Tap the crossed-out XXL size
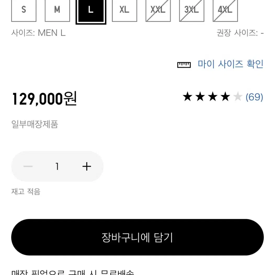 click(x=158, y=10)
